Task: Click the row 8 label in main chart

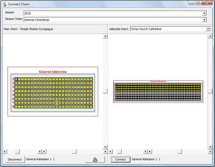Action: (x=13, y=107)
